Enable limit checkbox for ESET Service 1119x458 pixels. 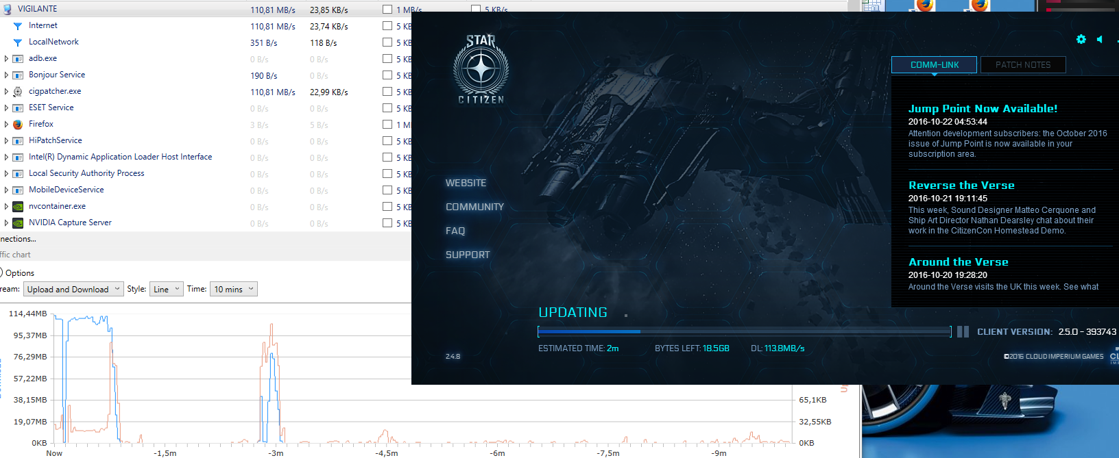tap(387, 108)
